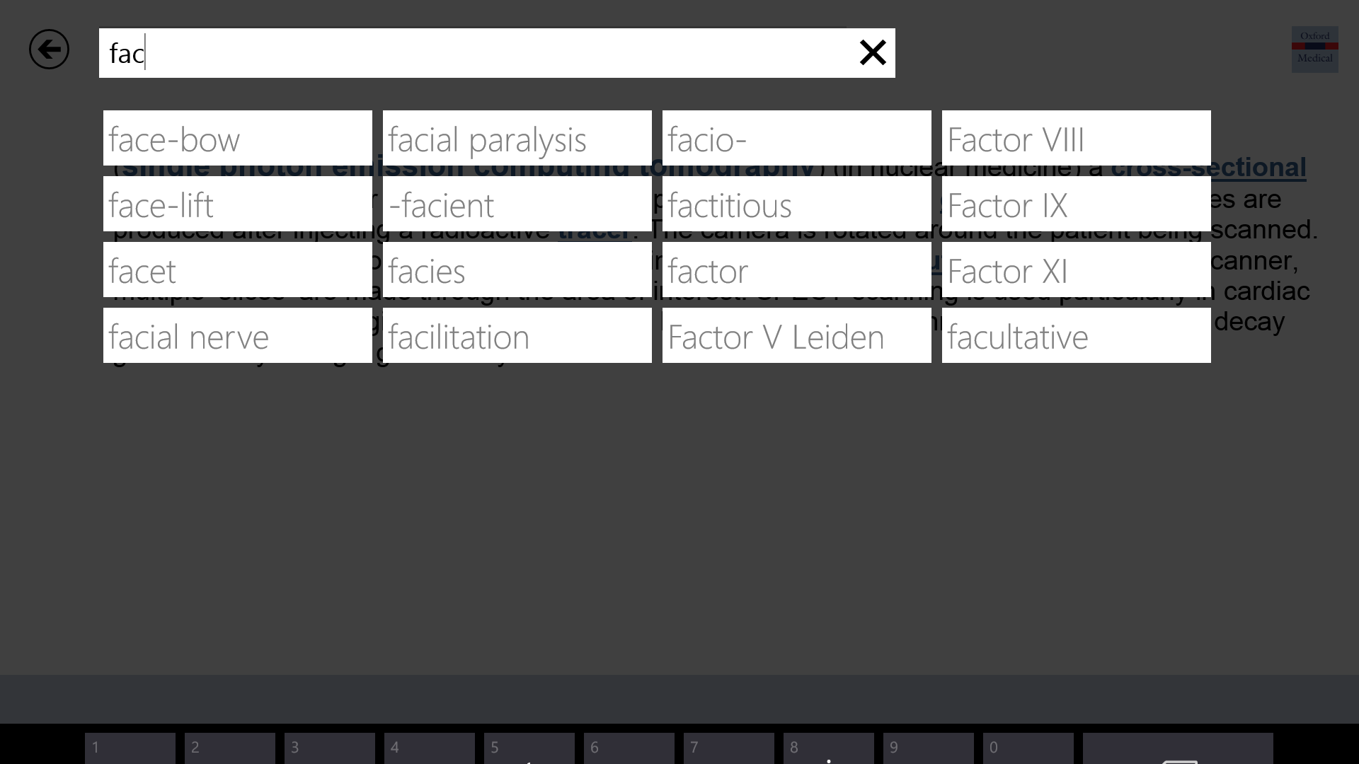Clear the search field with X
1359x764 pixels.
point(872,52)
